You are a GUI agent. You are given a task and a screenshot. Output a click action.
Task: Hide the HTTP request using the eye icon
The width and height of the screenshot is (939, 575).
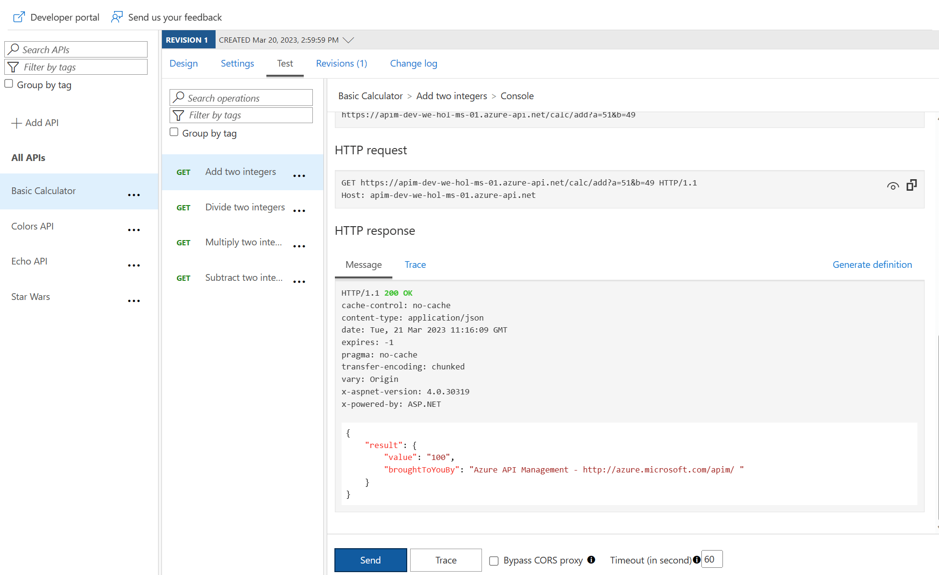coord(893,186)
